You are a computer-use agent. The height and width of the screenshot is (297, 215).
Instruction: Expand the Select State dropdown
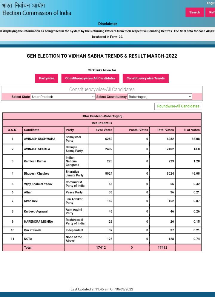pos(63,97)
